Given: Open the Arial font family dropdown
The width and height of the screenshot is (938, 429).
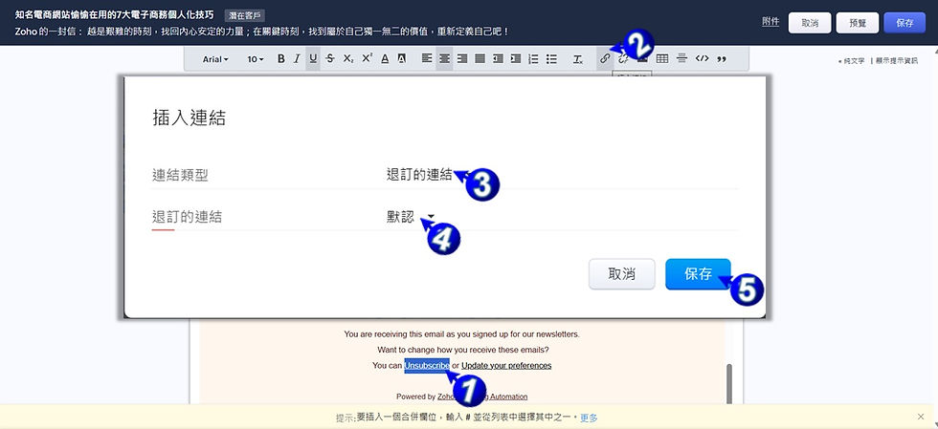Looking at the screenshot, I should point(215,59).
